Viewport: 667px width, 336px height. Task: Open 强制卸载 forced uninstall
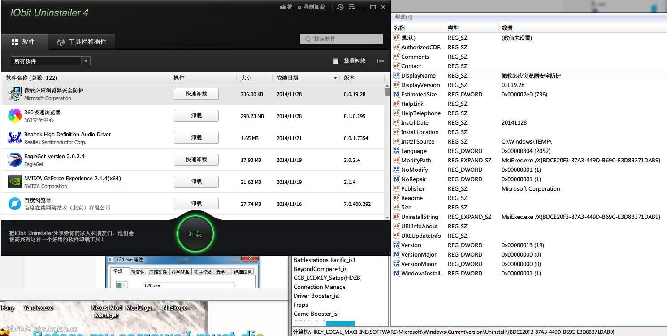(x=311, y=7)
